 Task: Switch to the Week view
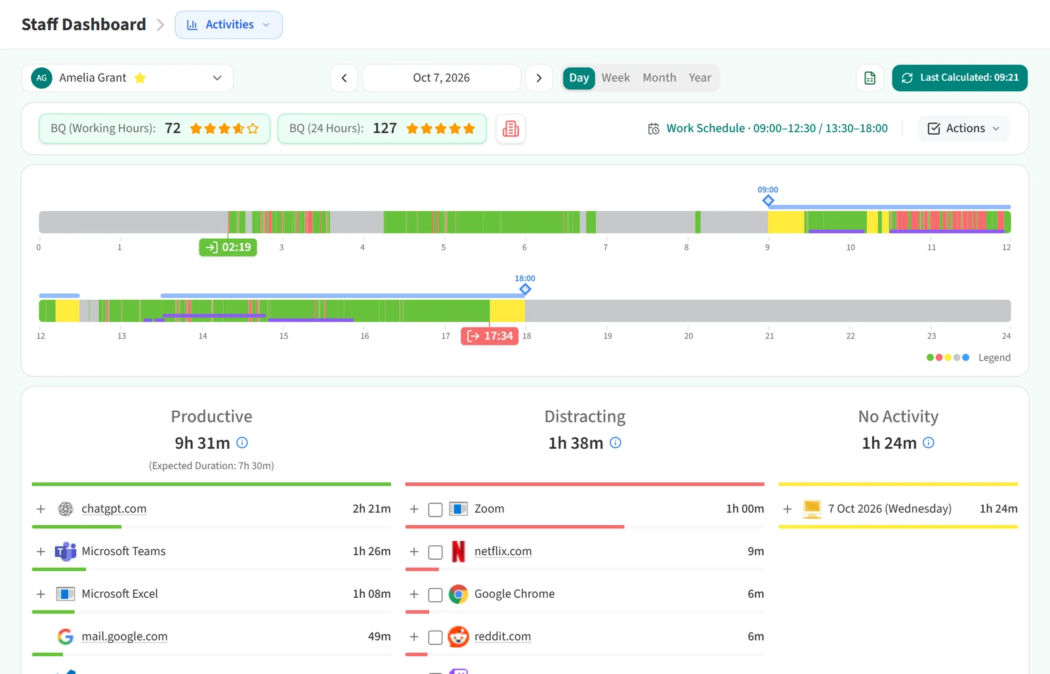[616, 78]
